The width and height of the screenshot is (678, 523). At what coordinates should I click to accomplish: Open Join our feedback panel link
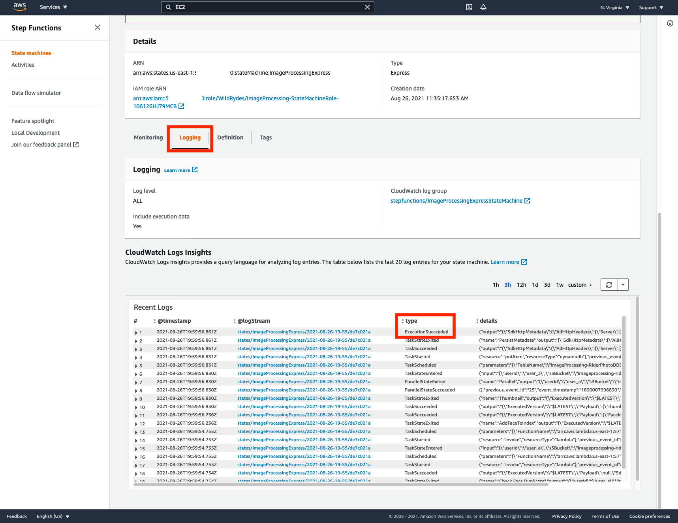coord(45,145)
